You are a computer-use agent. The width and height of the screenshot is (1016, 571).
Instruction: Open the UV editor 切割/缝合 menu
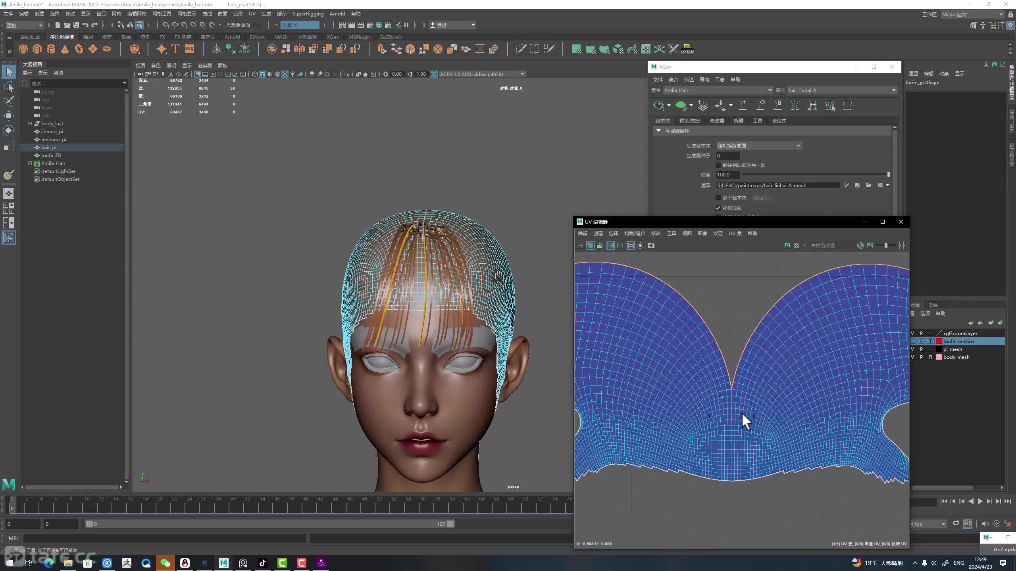635,234
